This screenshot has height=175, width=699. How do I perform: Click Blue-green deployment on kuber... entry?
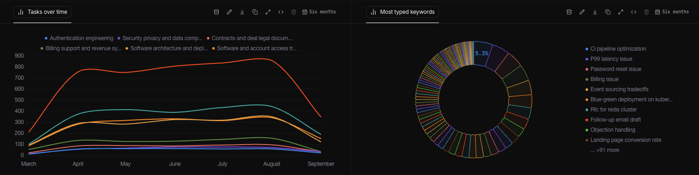pos(629,99)
